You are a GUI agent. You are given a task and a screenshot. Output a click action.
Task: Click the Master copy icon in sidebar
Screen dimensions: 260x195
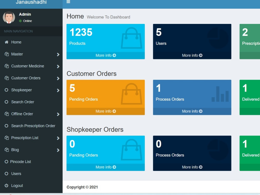pos(7,54)
